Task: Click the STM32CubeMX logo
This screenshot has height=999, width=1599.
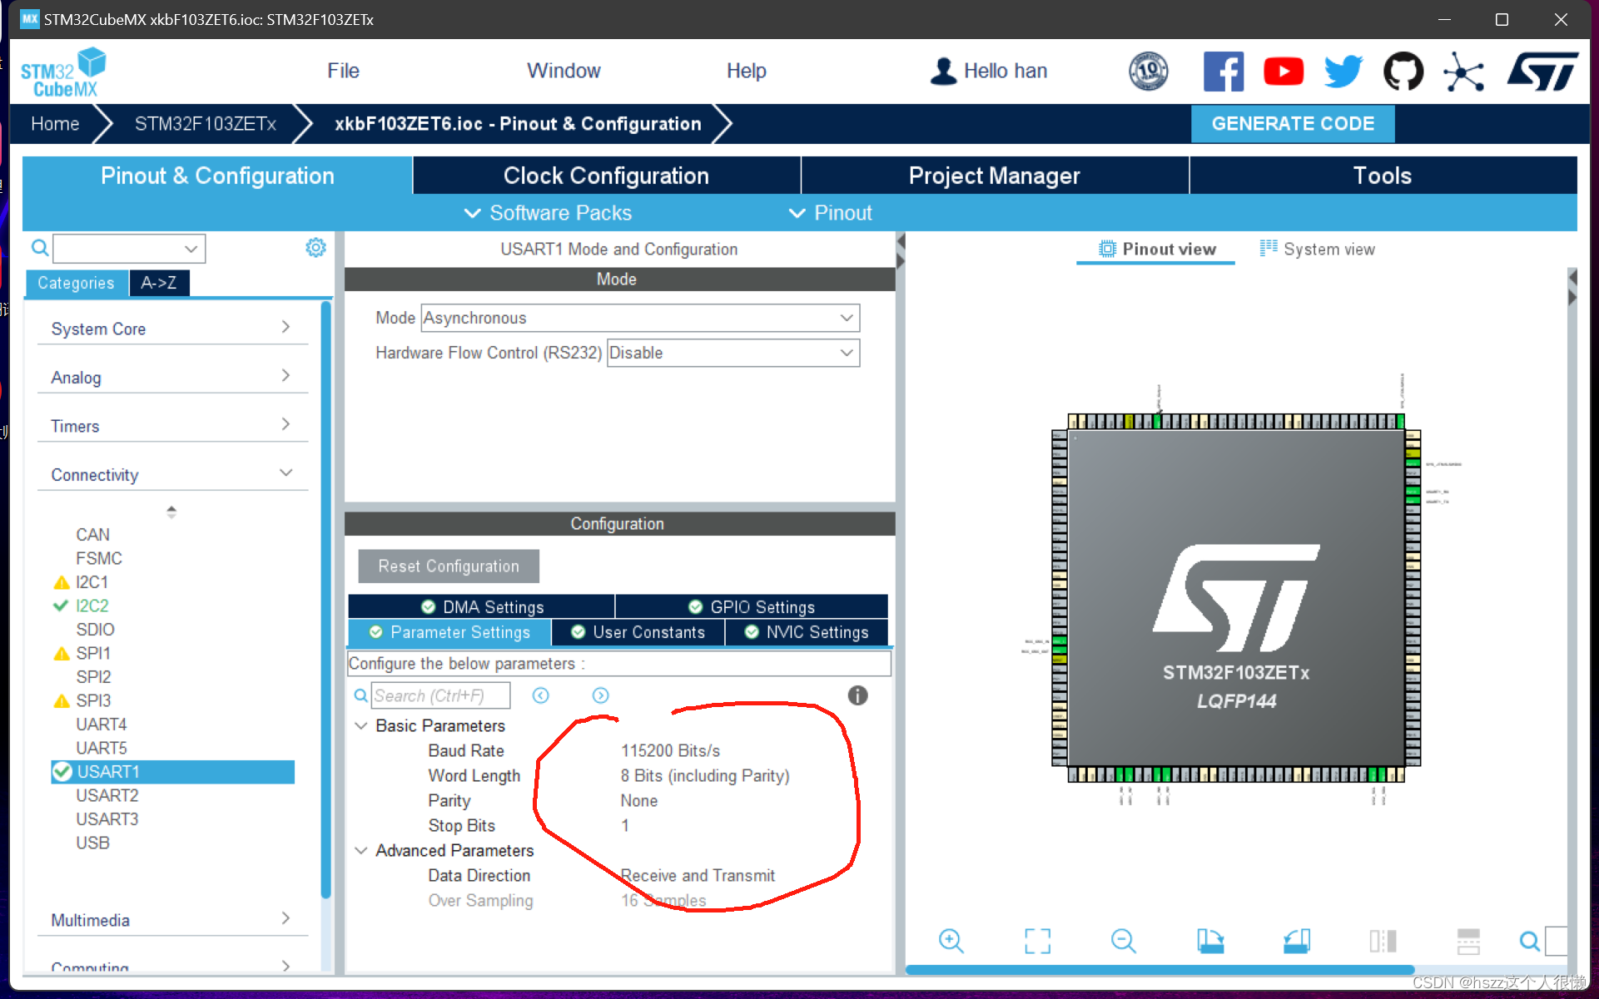Action: click(x=64, y=72)
